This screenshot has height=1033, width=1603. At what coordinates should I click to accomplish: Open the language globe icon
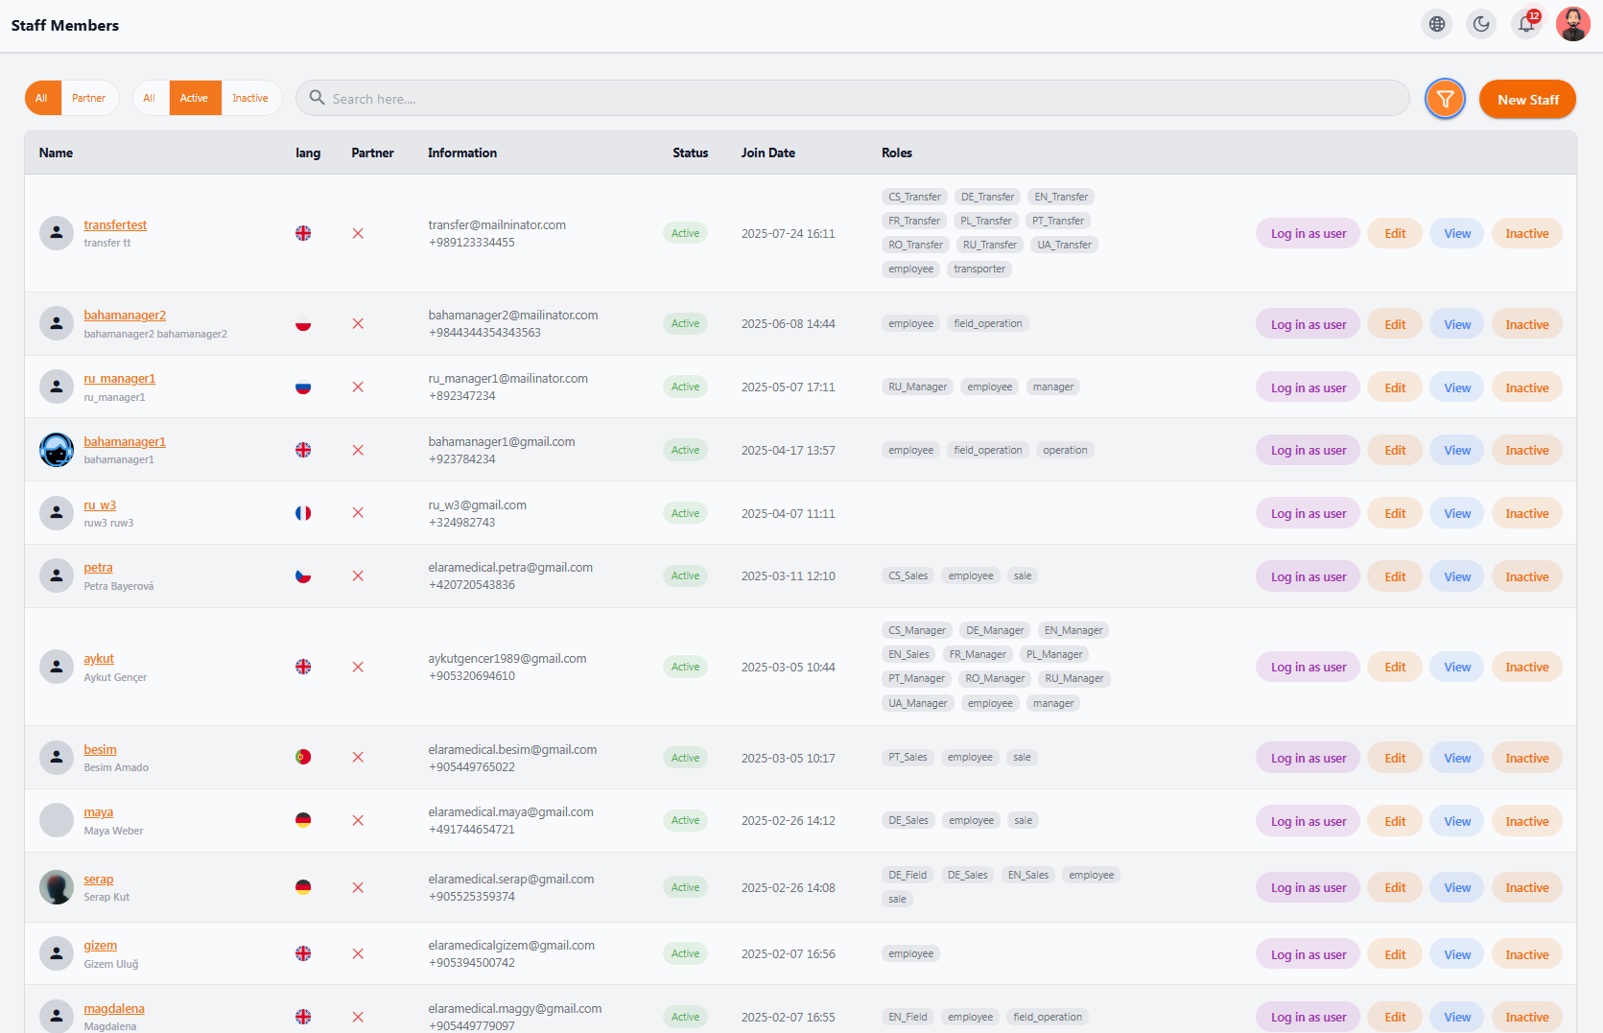pyautogui.click(x=1437, y=24)
